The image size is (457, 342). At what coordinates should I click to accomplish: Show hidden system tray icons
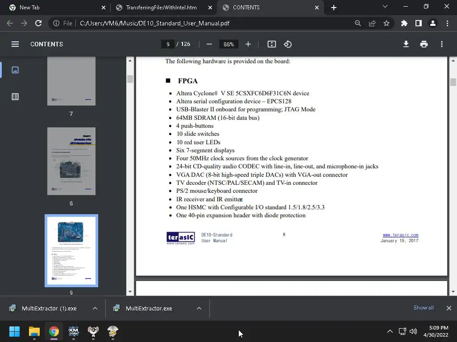(390, 331)
